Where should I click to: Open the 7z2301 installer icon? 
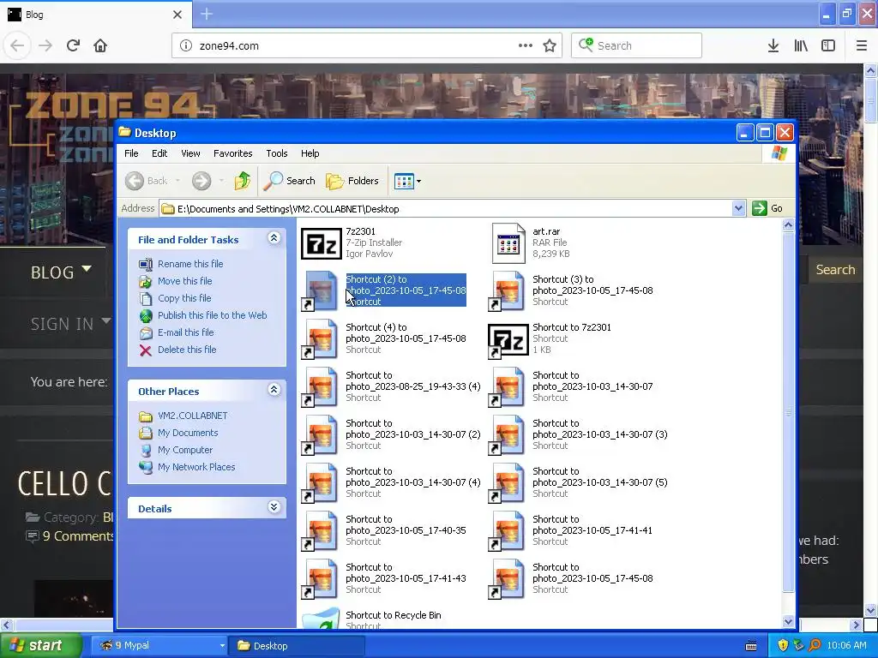coord(321,243)
